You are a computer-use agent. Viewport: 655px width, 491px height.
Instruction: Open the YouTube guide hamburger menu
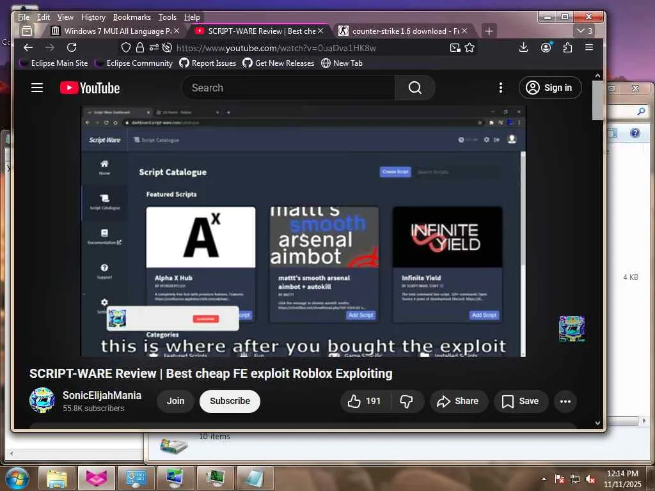tap(37, 88)
